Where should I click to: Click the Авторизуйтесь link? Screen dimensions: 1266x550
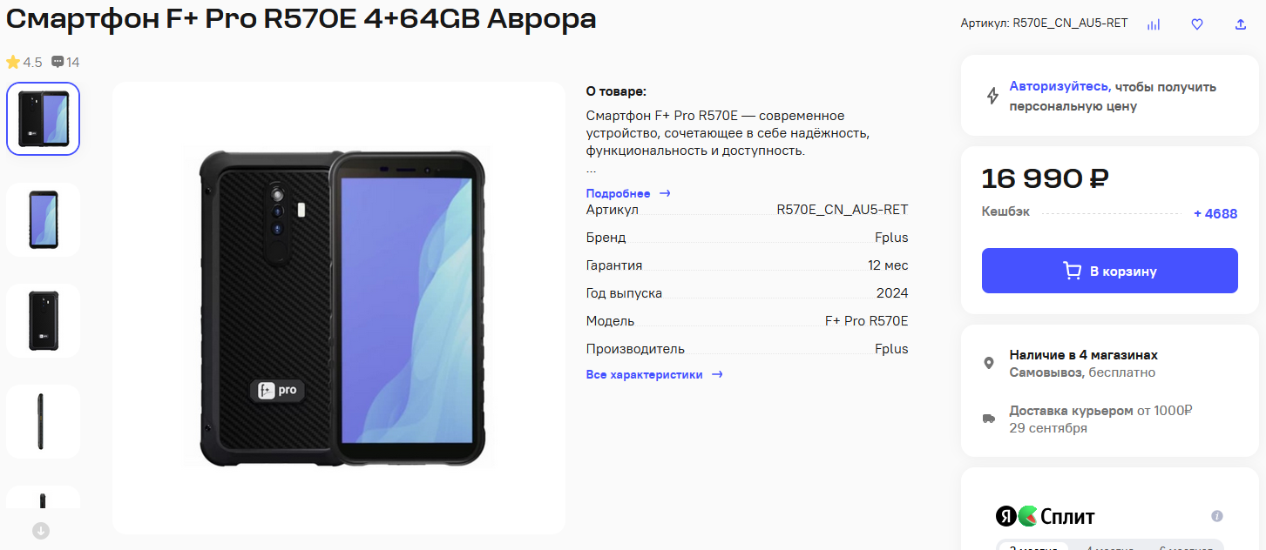click(1059, 86)
